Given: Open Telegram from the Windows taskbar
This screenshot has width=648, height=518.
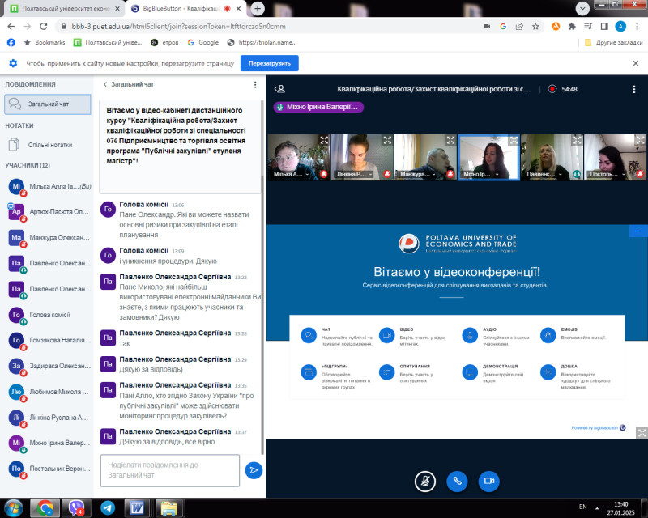Looking at the screenshot, I should point(107,507).
